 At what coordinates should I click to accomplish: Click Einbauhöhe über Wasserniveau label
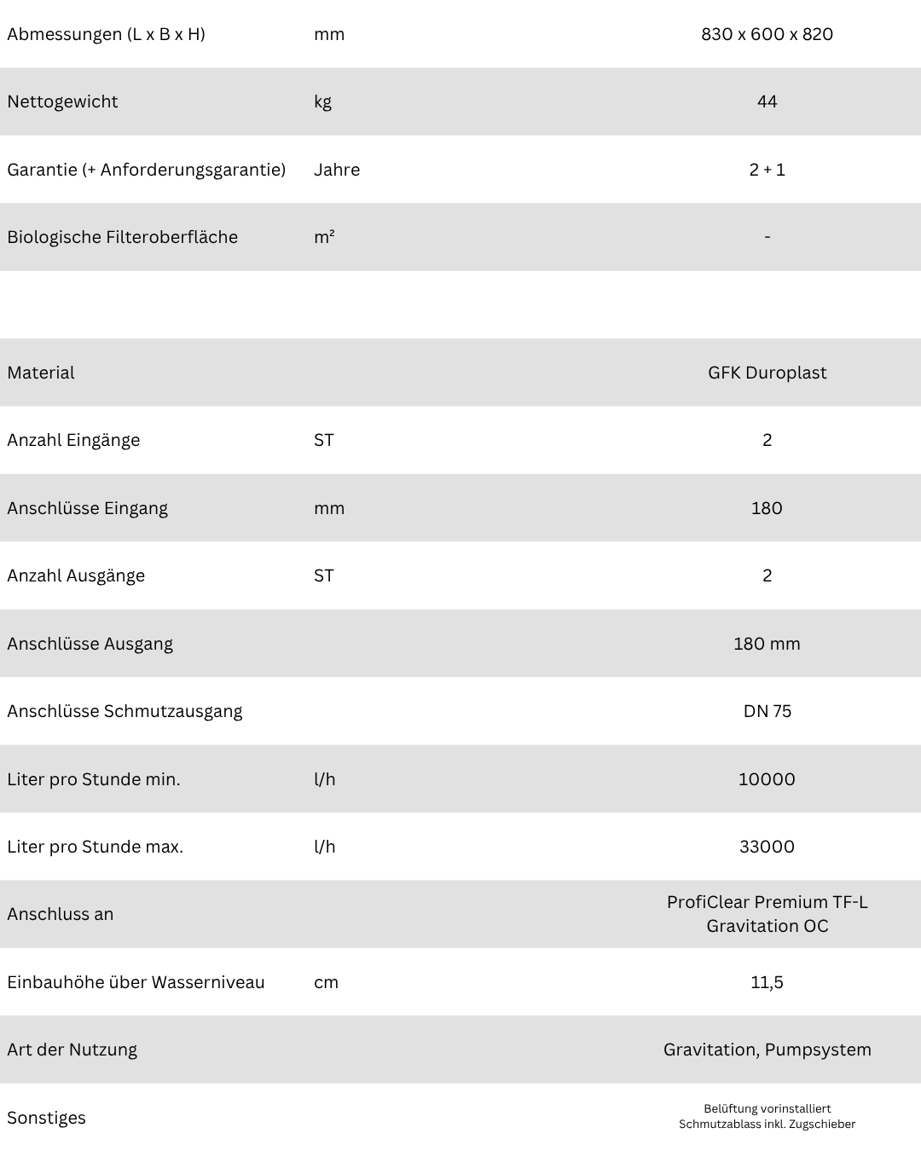tap(136, 982)
